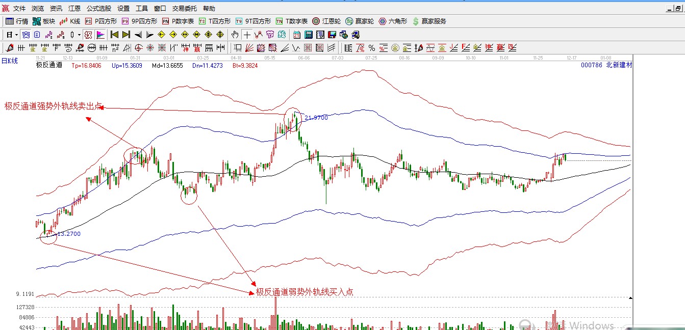Open the 公式选股 menu
This screenshot has height=330, width=685.
pos(98,9)
